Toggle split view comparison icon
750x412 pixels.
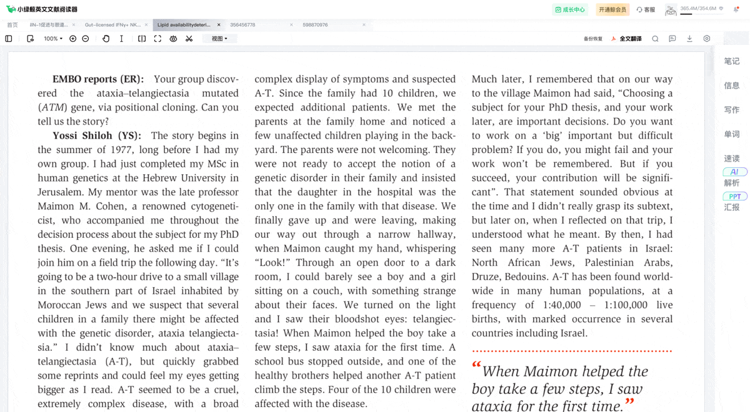tap(142, 39)
